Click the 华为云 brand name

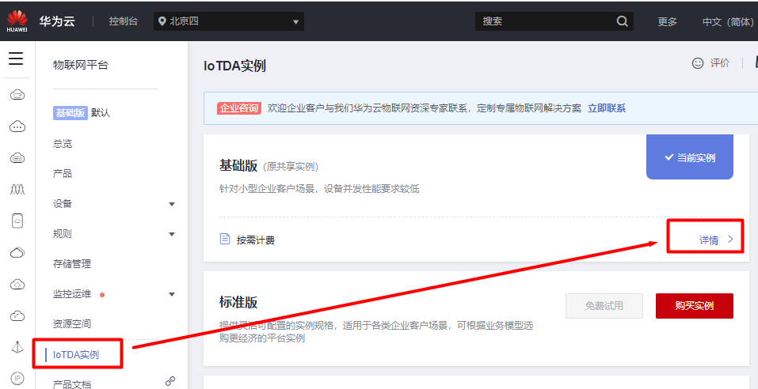click(x=57, y=21)
